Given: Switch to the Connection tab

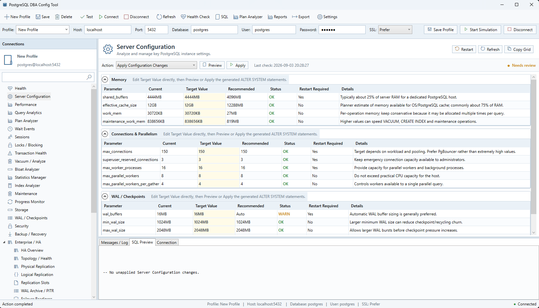Looking at the screenshot, I should coord(167,243).
